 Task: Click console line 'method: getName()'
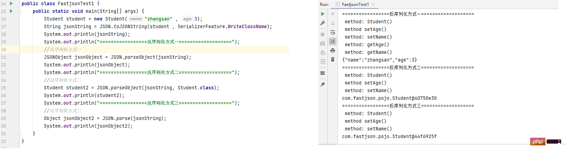pos(368,52)
